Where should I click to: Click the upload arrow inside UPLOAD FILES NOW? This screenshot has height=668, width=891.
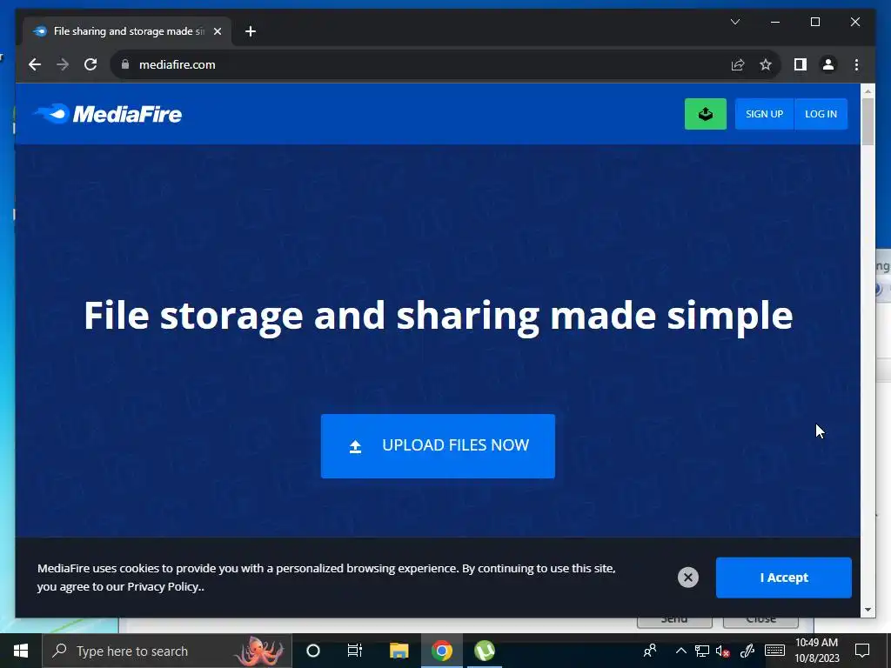tap(355, 446)
